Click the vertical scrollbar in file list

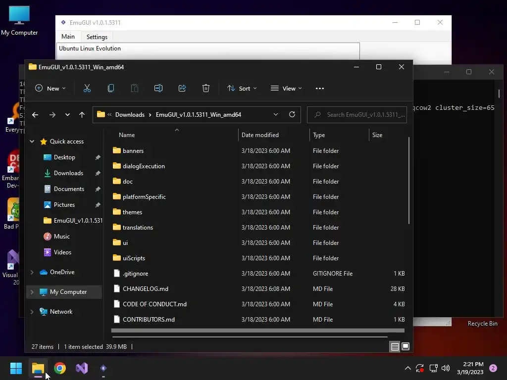pyautogui.click(x=408, y=181)
